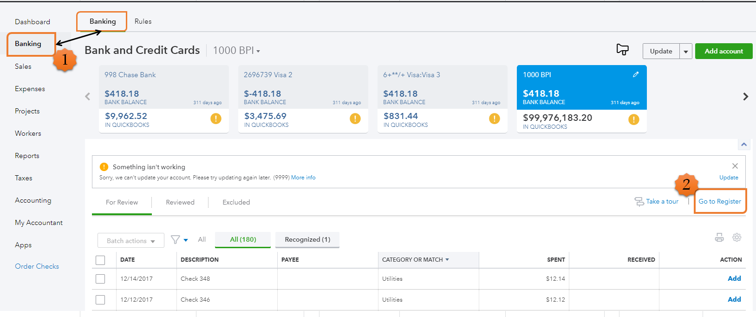Switch to the Reviewed tab

point(180,203)
